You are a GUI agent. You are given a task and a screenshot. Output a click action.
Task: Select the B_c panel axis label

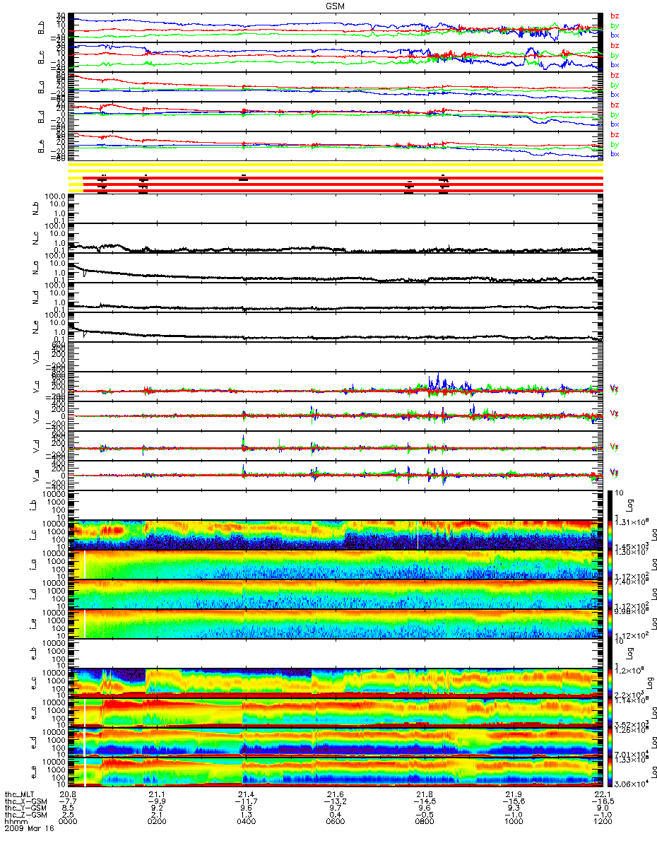pyautogui.click(x=42, y=58)
